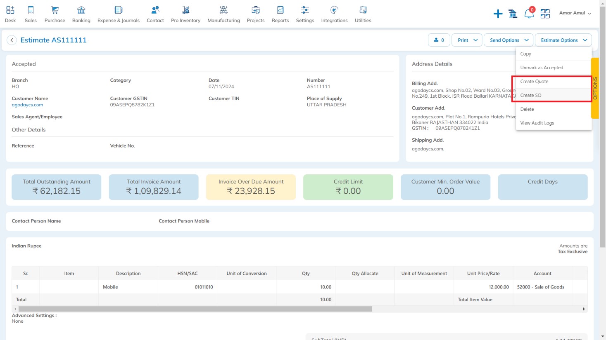The height and width of the screenshot is (340, 606).
Task: Select View Audit Logs menu item
Action: [554, 123]
